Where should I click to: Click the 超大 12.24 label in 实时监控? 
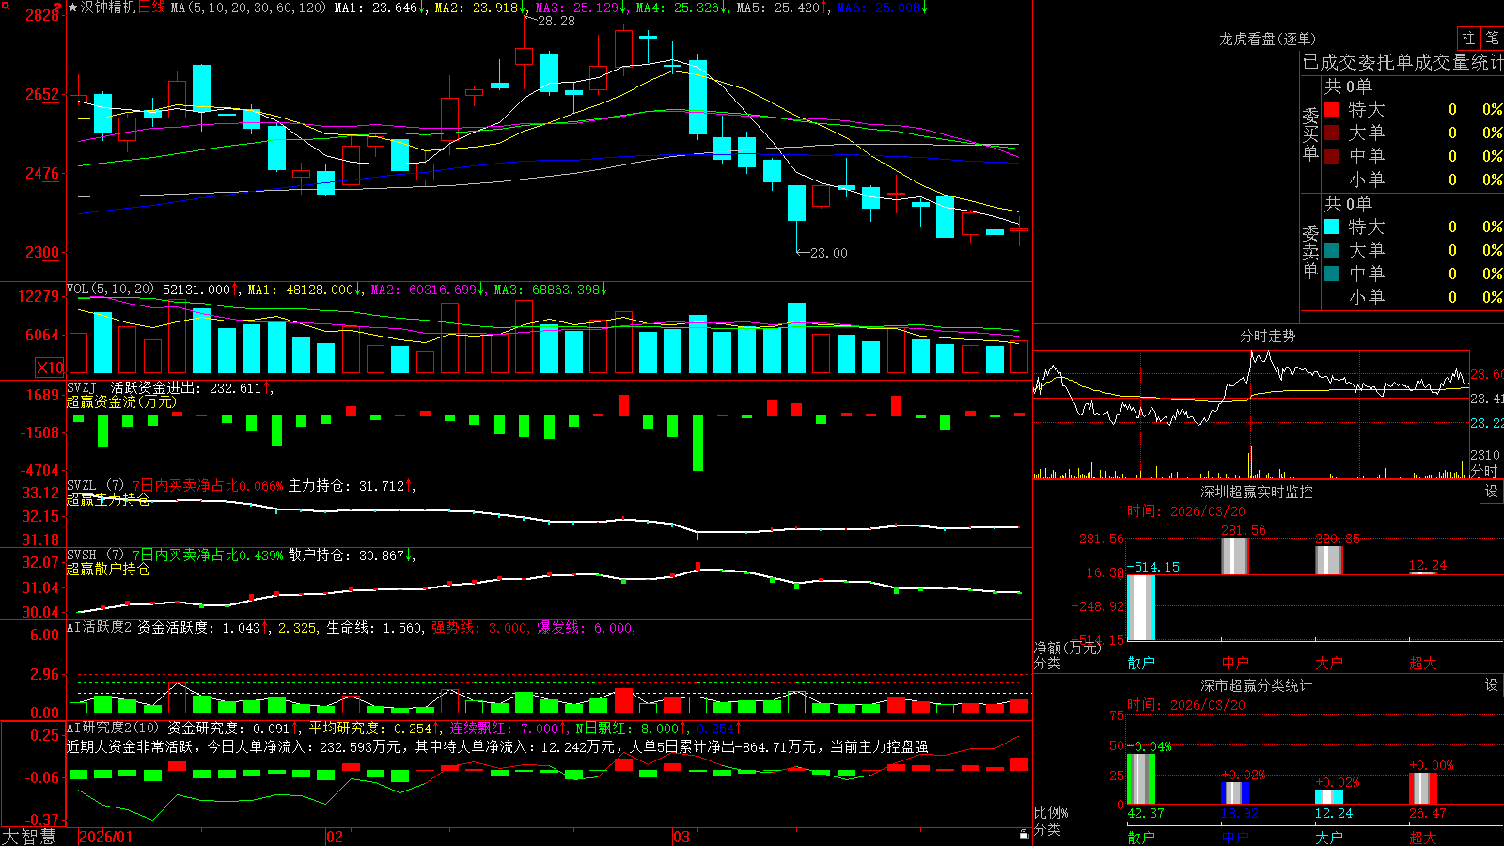[x=1428, y=565]
